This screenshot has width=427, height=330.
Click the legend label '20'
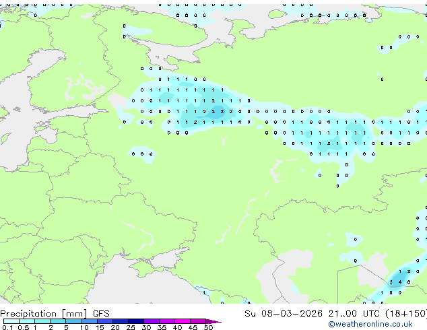pos(115,327)
